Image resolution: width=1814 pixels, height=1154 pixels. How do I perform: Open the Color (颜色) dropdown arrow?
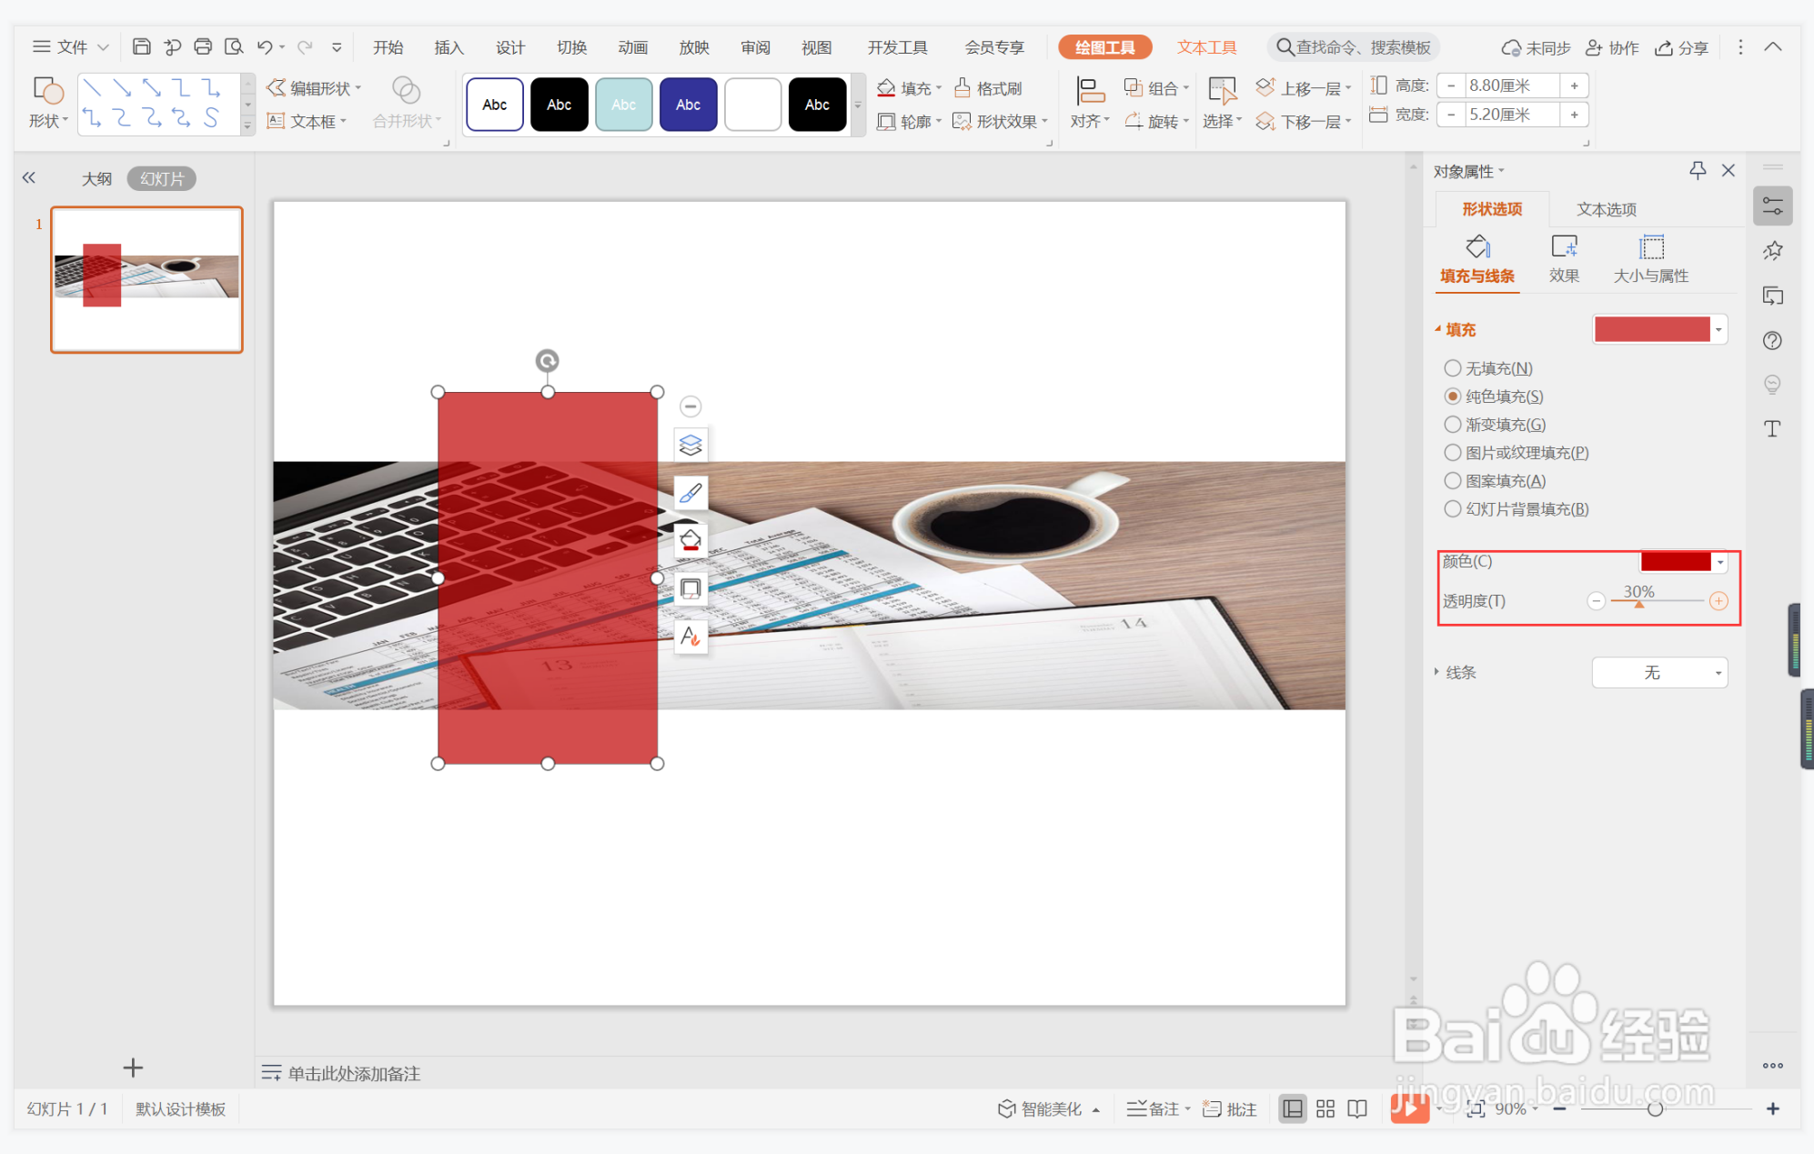pyautogui.click(x=1720, y=563)
